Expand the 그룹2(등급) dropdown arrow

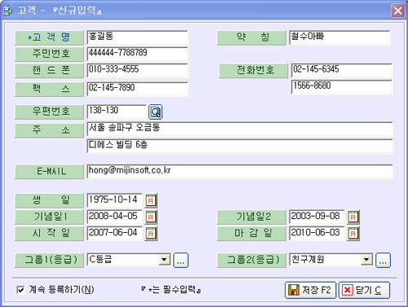[366, 260]
